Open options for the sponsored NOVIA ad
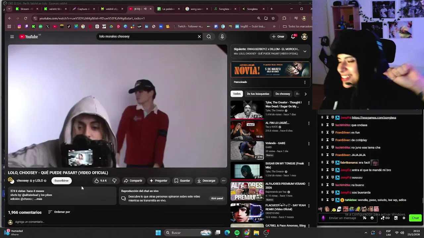Image resolution: width=424 pixels, height=238 pixels. point(305,82)
